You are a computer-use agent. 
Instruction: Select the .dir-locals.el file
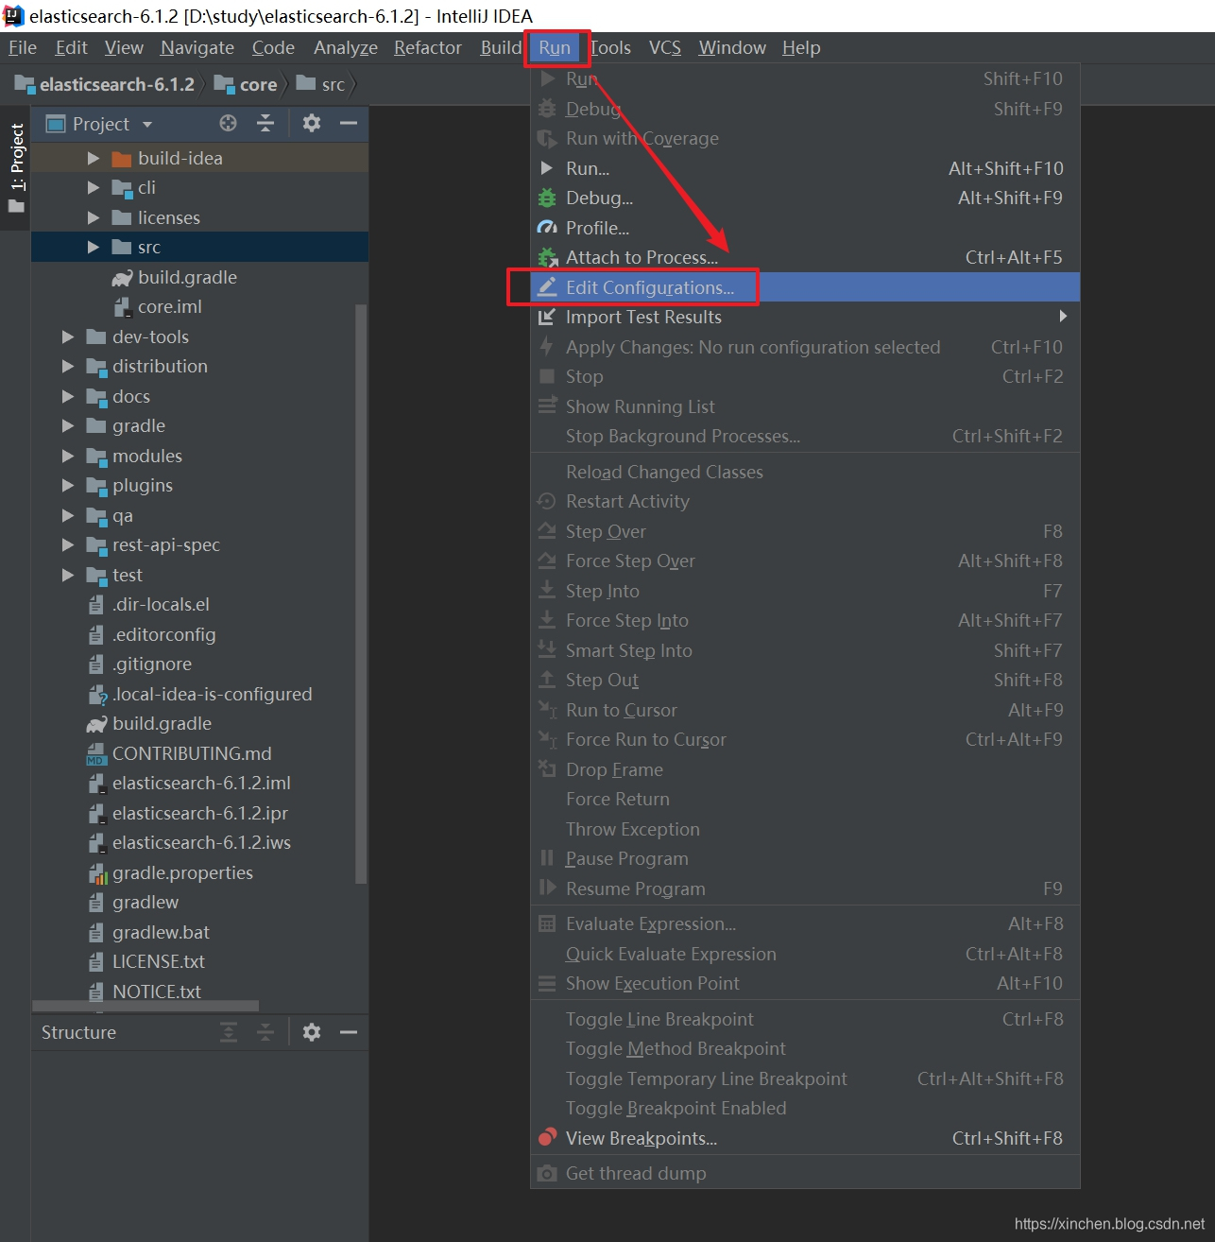point(161,604)
